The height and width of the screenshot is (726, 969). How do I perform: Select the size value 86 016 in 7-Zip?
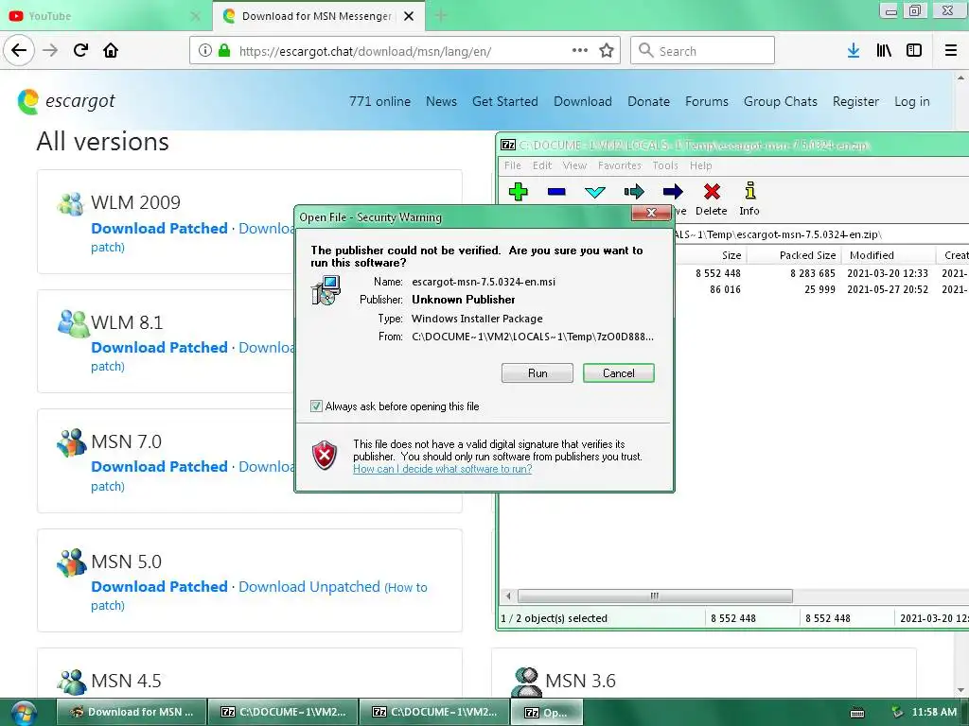(725, 289)
